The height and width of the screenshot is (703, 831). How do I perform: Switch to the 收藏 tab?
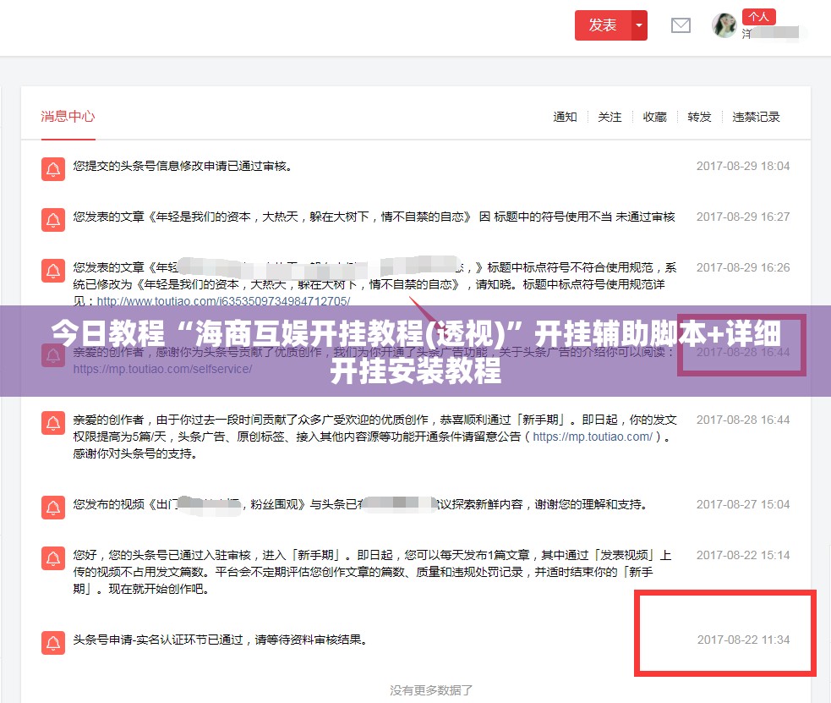(x=654, y=117)
